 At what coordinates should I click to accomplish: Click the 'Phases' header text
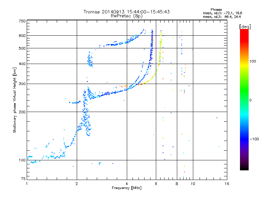[216, 10]
